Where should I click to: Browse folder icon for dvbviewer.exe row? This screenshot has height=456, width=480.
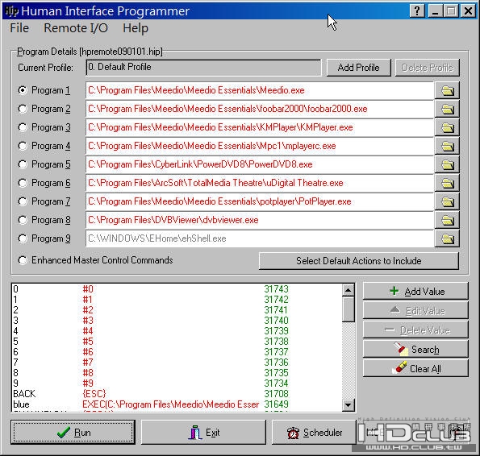(447, 220)
